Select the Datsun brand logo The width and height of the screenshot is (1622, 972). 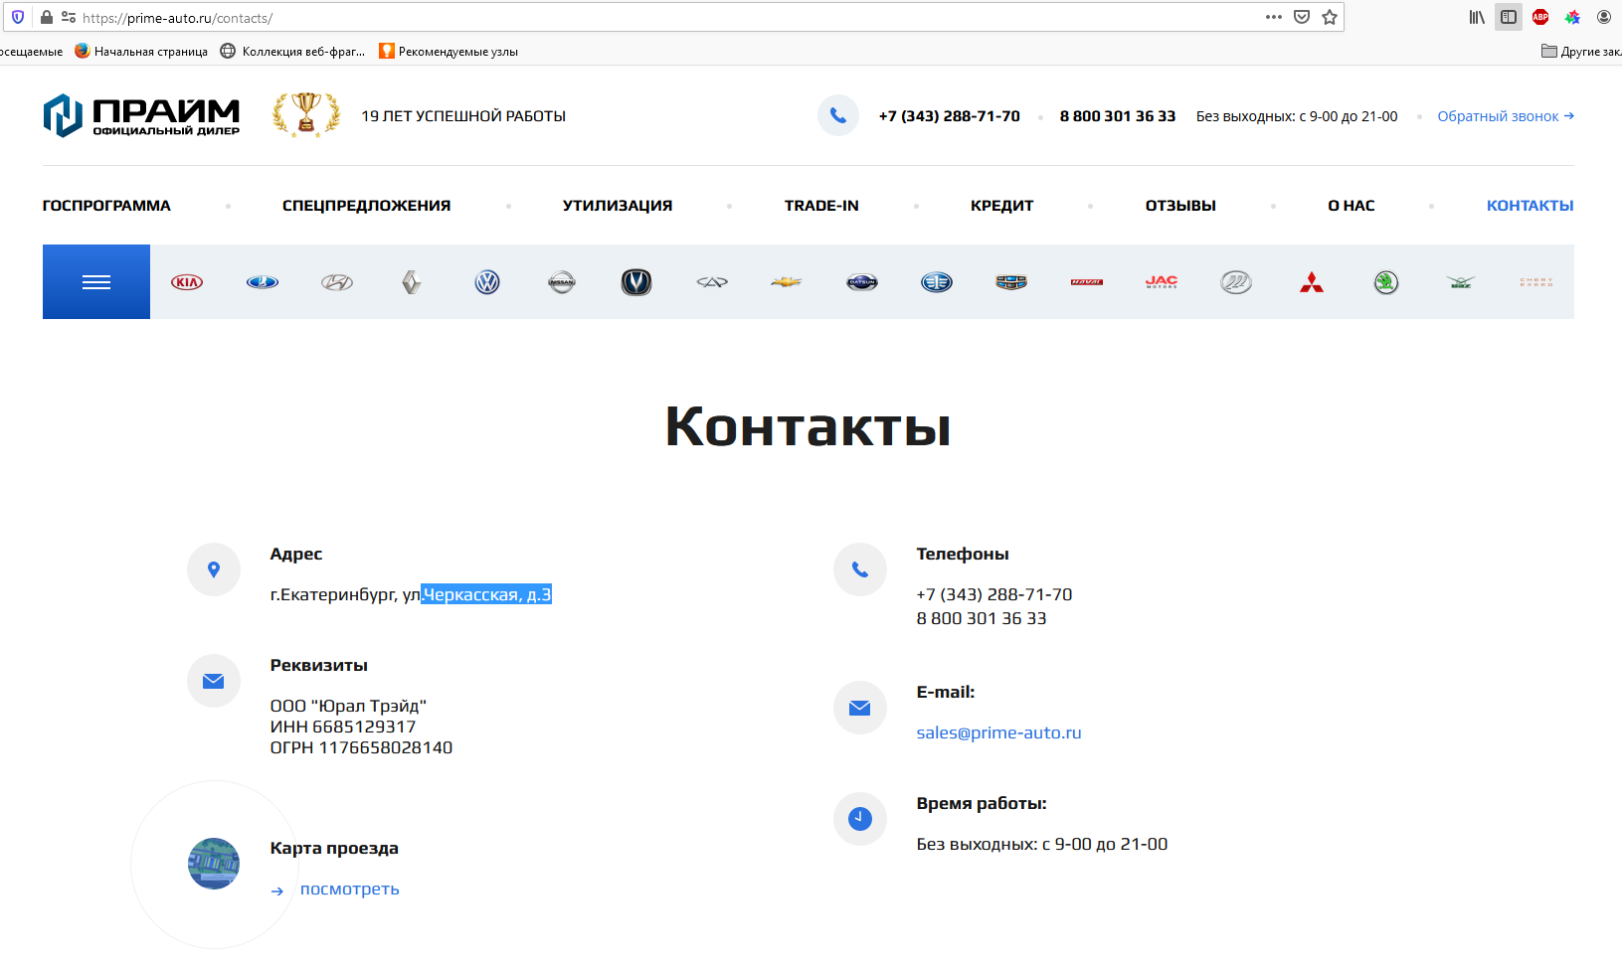tap(862, 282)
